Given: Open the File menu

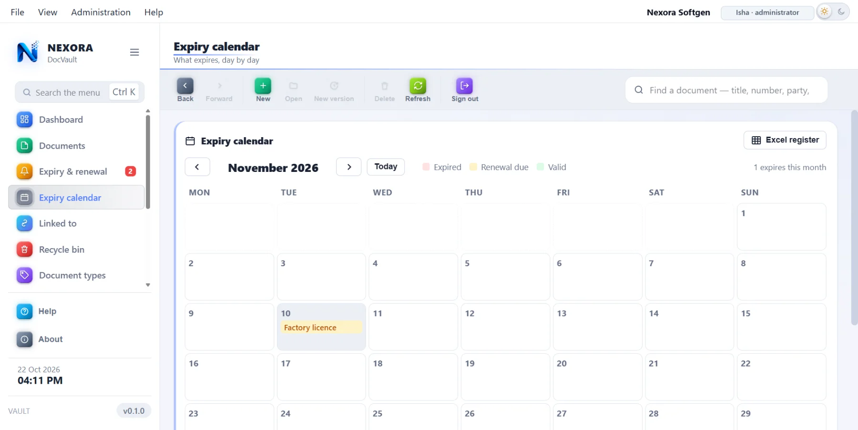Looking at the screenshot, I should point(18,12).
